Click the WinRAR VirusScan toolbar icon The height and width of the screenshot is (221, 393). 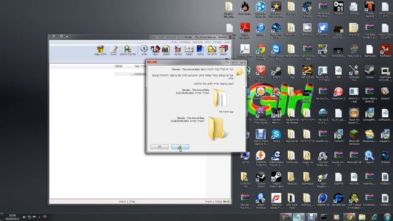(128, 50)
